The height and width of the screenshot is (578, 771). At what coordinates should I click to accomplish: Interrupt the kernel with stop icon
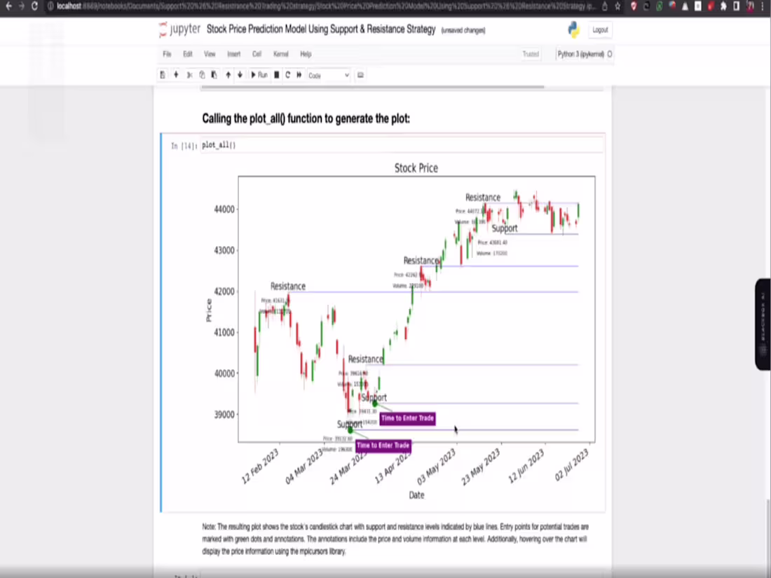click(275, 75)
